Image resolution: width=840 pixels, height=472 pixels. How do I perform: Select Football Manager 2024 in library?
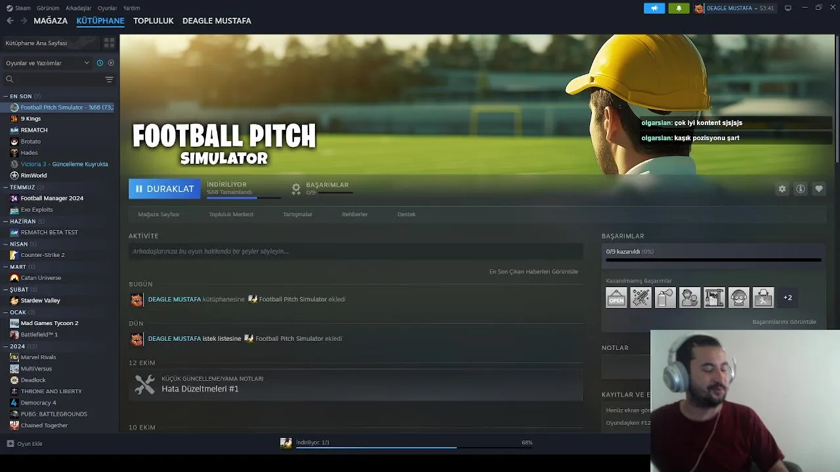point(52,198)
